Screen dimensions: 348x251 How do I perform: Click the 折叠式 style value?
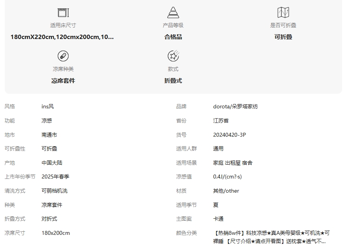click(x=173, y=81)
